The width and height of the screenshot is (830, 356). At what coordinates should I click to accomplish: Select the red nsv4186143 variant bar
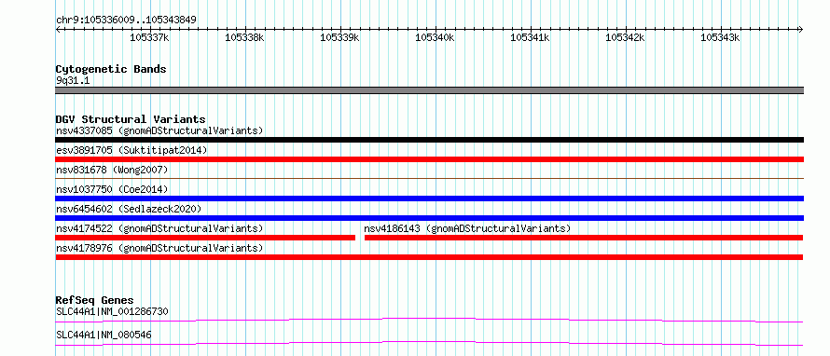tap(584, 238)
